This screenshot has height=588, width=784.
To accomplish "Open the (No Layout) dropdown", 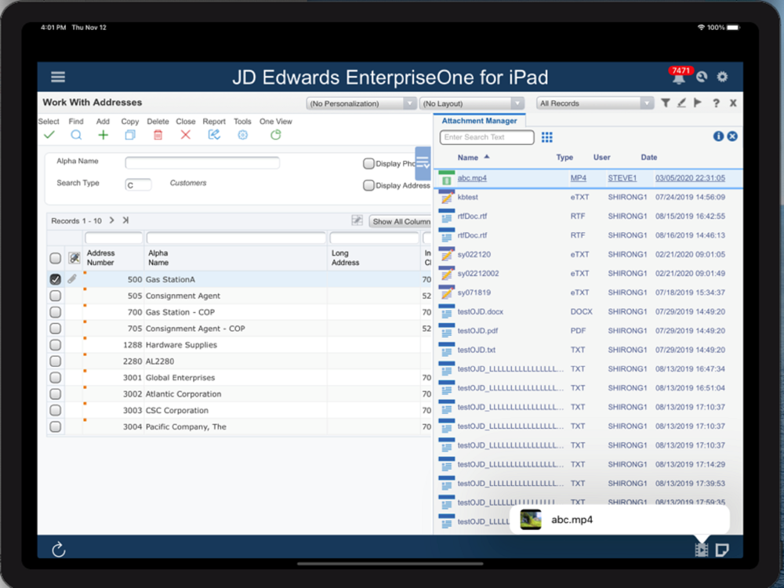I will tap(472, 103).
